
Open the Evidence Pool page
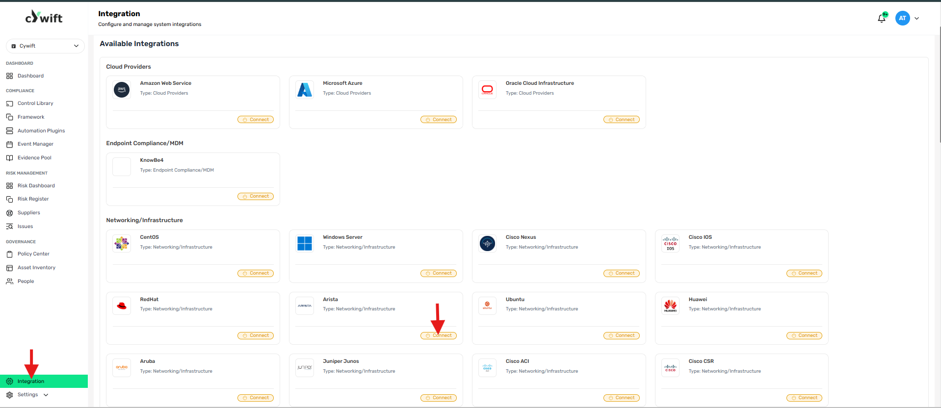[x=34, y=158]
